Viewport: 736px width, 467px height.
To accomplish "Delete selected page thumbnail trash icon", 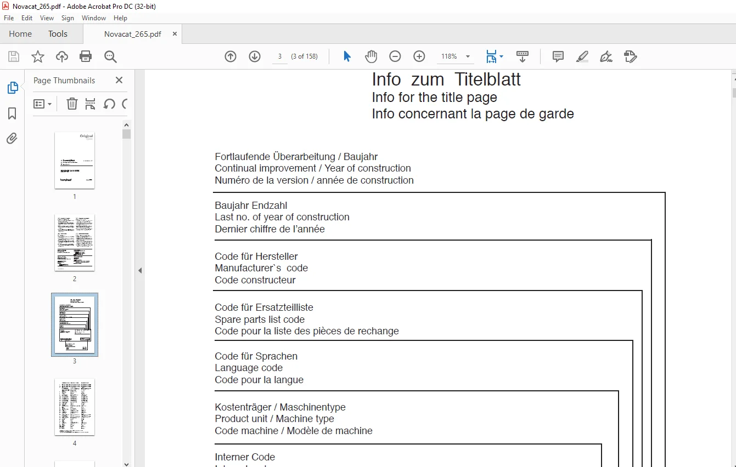I will click(72, 104).
